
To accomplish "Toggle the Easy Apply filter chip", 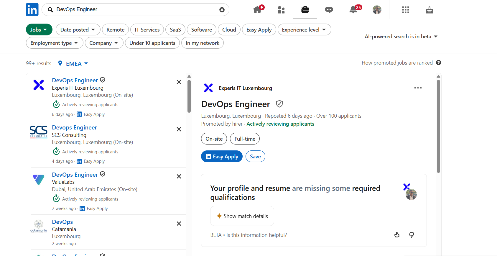I will [259, 29].
